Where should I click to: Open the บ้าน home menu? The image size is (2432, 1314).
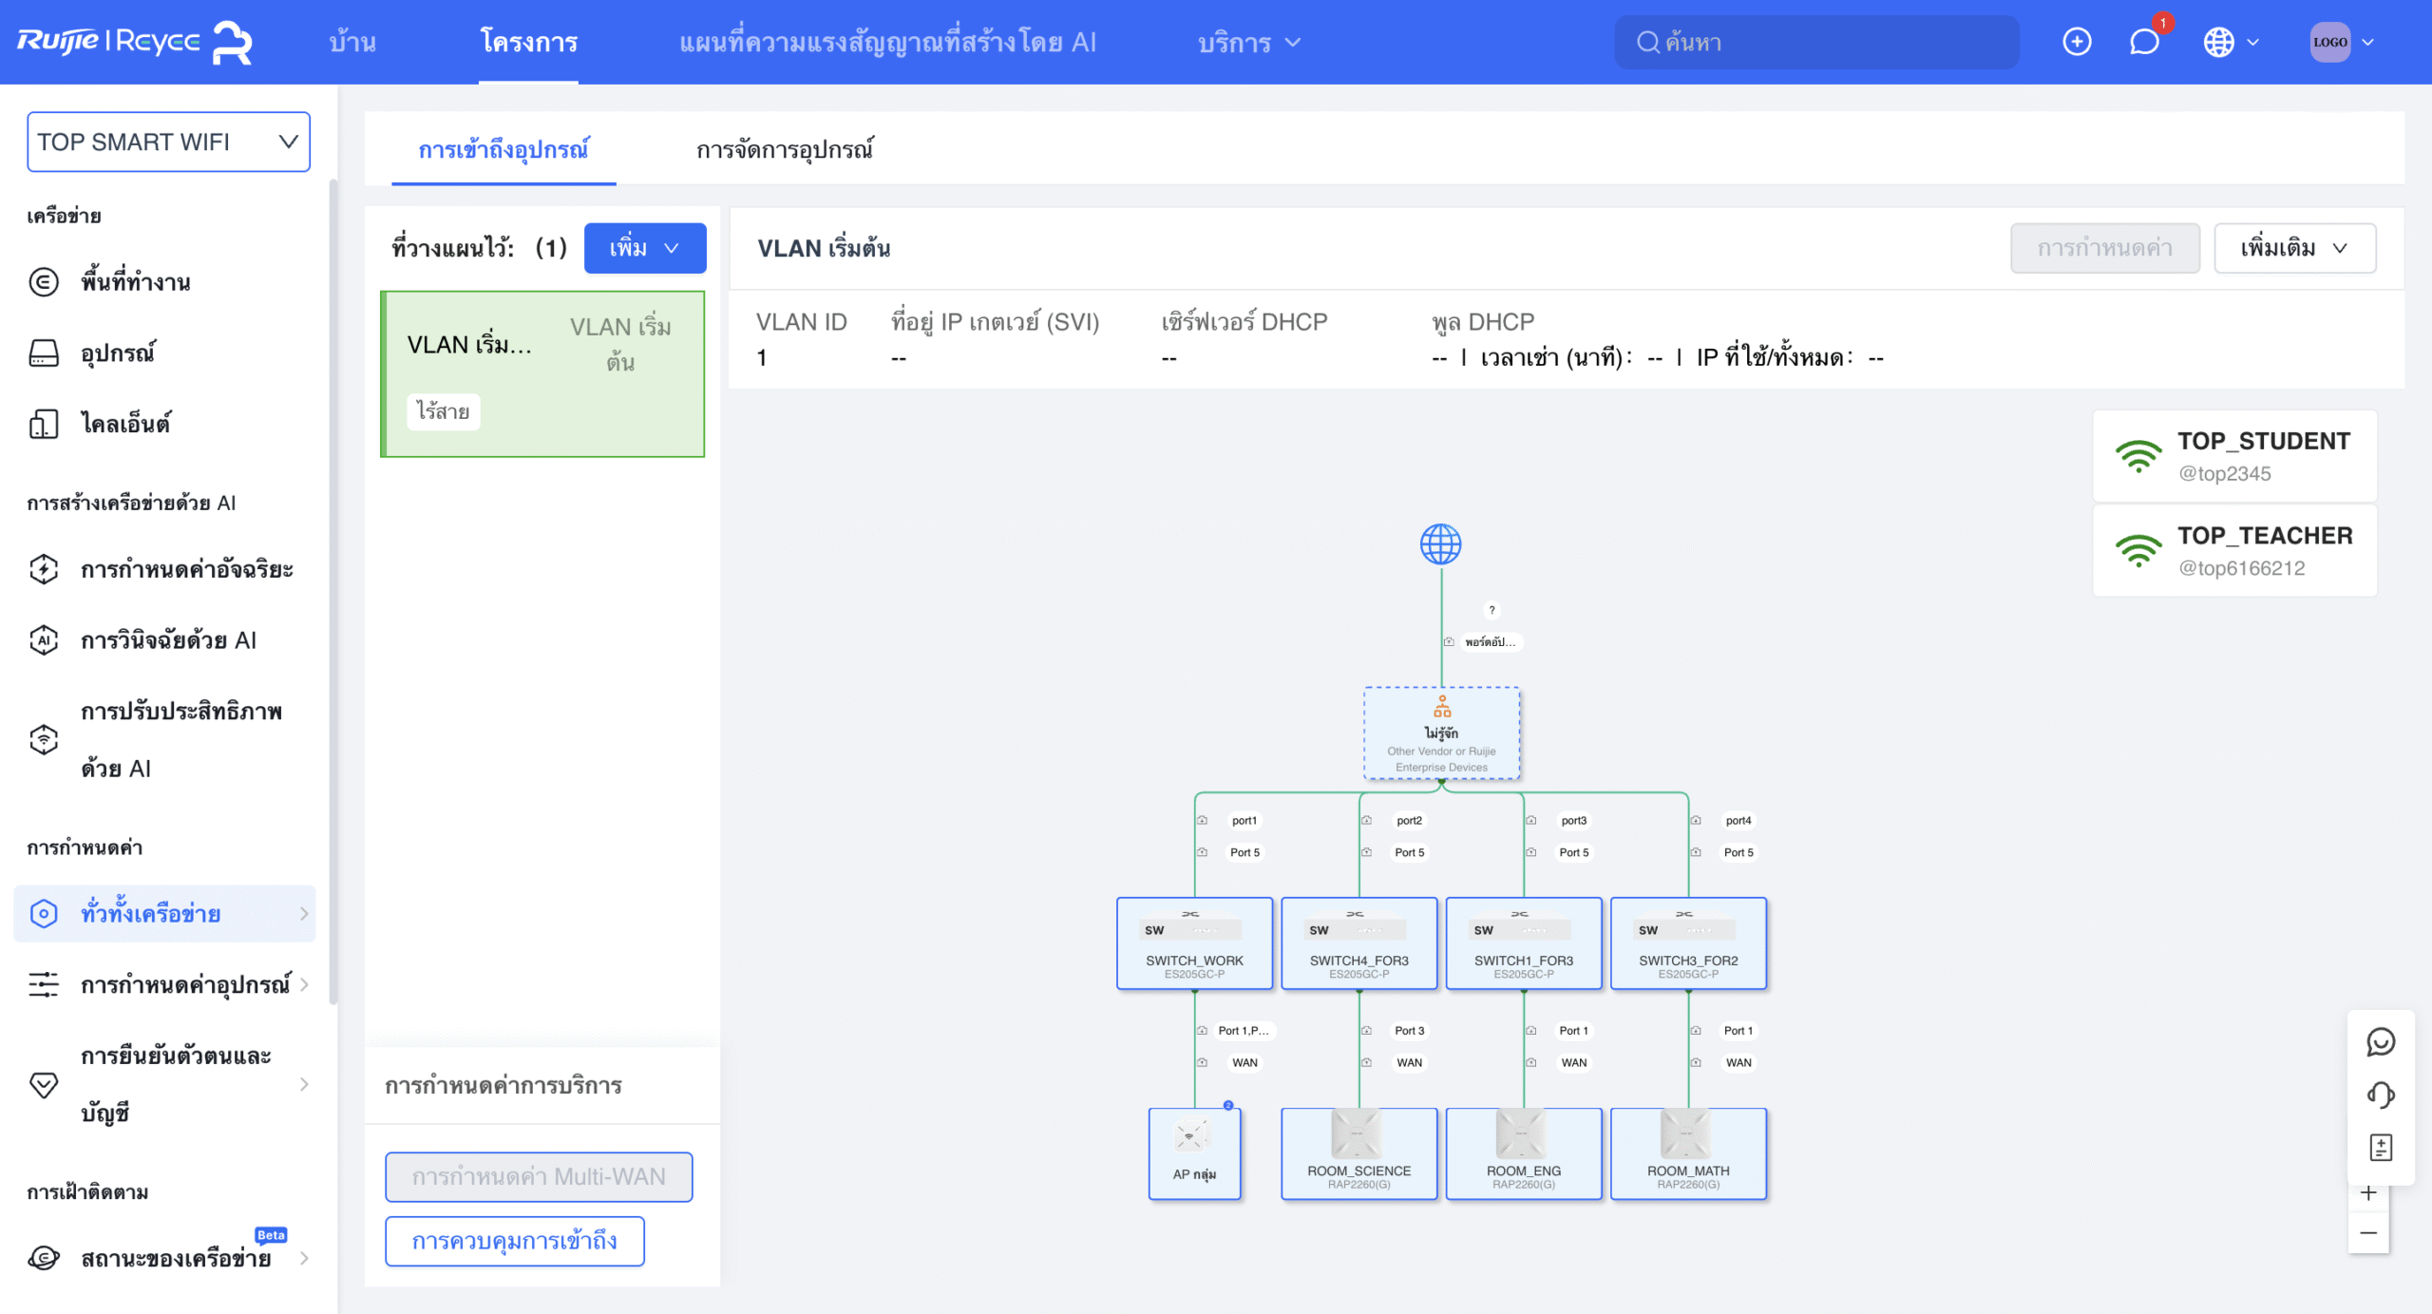click(x=352, y=42)
